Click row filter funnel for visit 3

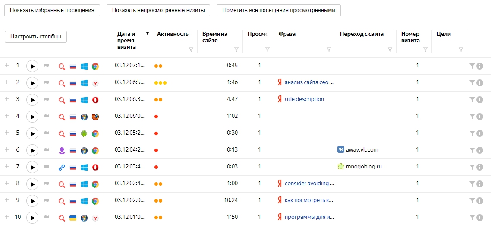(x=472, y=100)
